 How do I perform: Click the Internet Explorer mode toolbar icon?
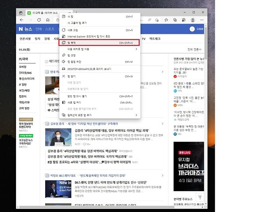coord(184,20)
